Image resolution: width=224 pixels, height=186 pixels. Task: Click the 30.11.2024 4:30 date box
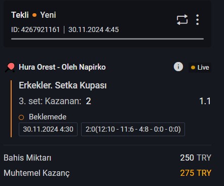(48, 129)
